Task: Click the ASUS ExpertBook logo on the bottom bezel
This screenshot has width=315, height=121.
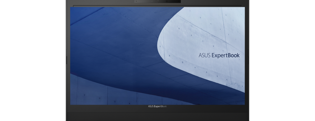Action: [x=157, y=106]
